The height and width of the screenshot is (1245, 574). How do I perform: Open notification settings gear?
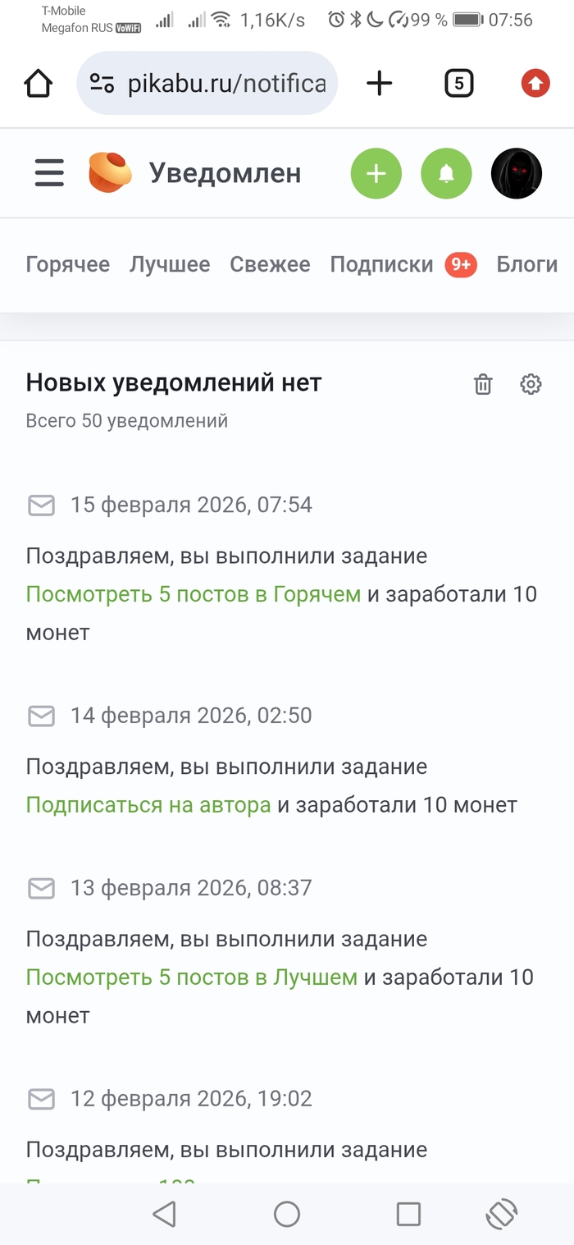click(531, 384)
